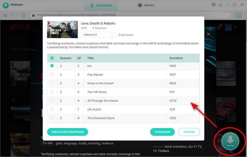
Task: Open the hamburger menu icon
Action: tap(221, 5)
